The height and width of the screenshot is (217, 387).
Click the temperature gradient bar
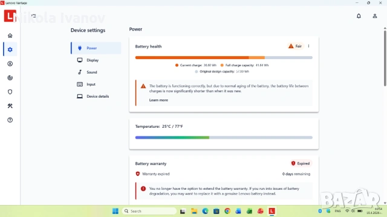pos(224,137)
